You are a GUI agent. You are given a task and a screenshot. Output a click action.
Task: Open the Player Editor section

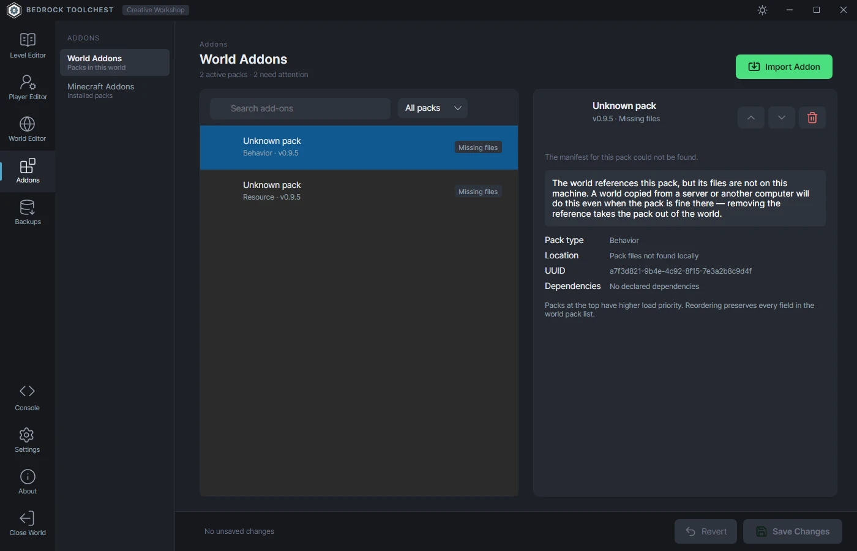pyautogui.click(x=28, y=88)
